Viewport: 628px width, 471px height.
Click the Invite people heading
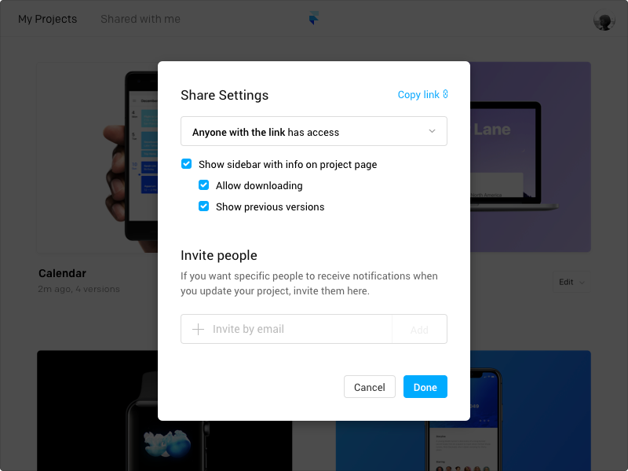coord(219,255)
